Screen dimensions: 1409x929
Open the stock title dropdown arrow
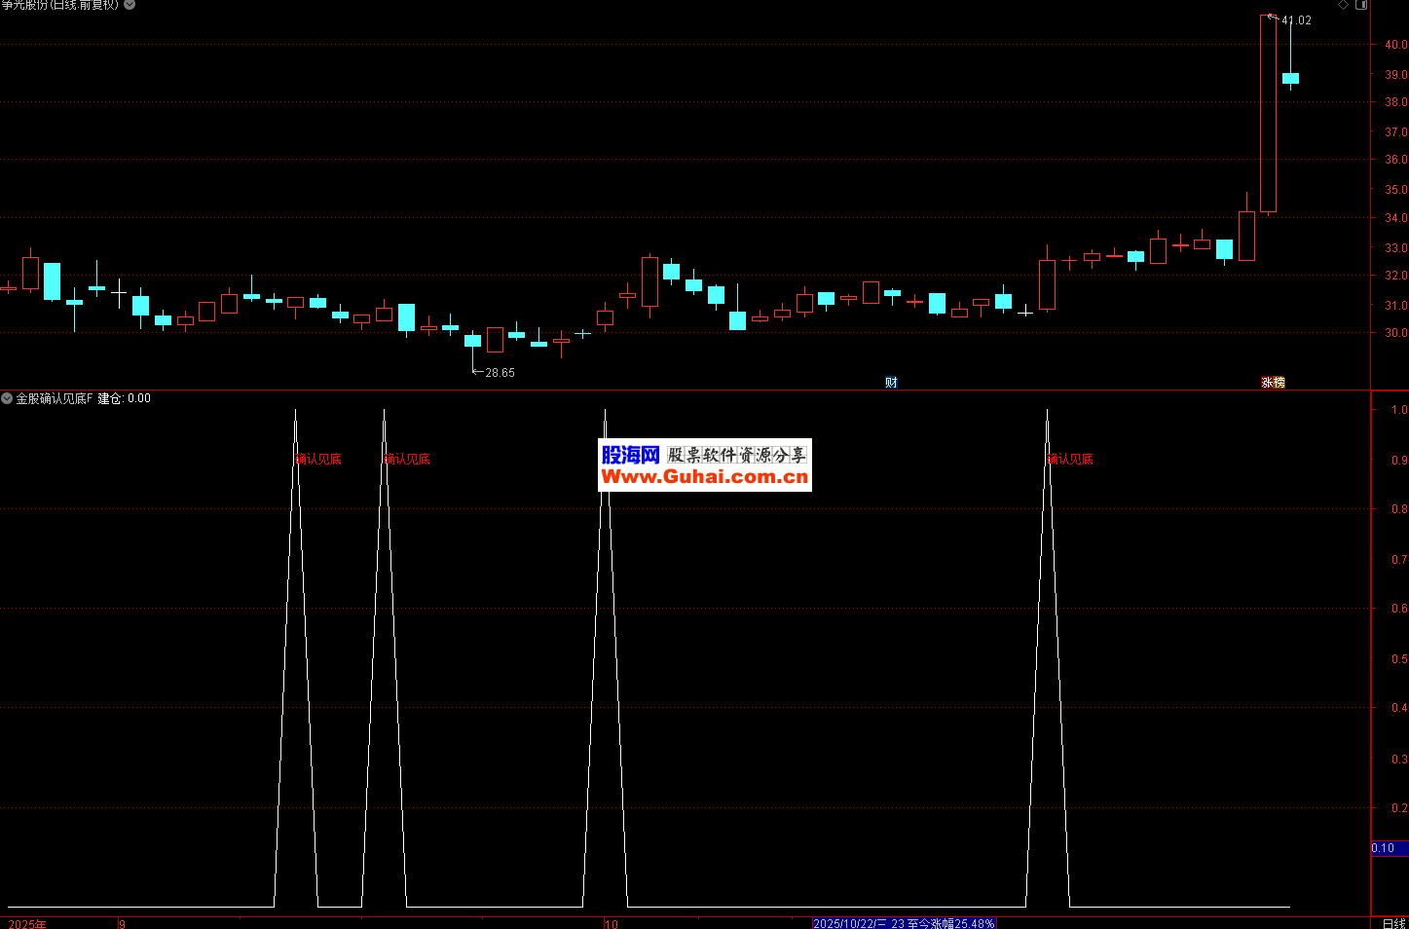pos(130,5)
